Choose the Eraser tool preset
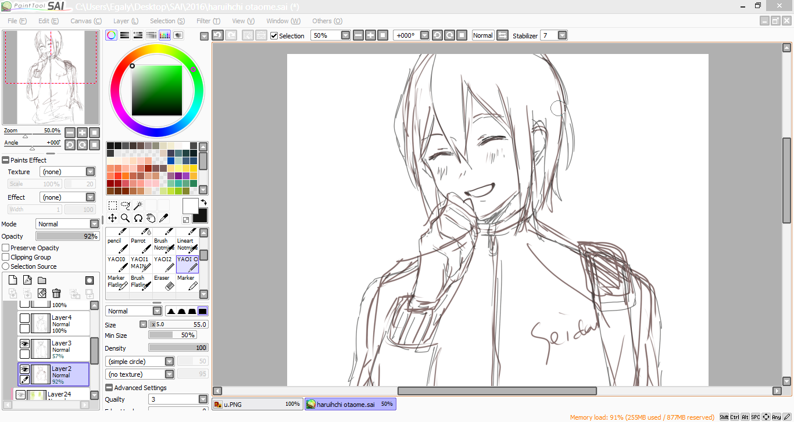The height and width of the screenshot is (422, 794). point(164,283)
